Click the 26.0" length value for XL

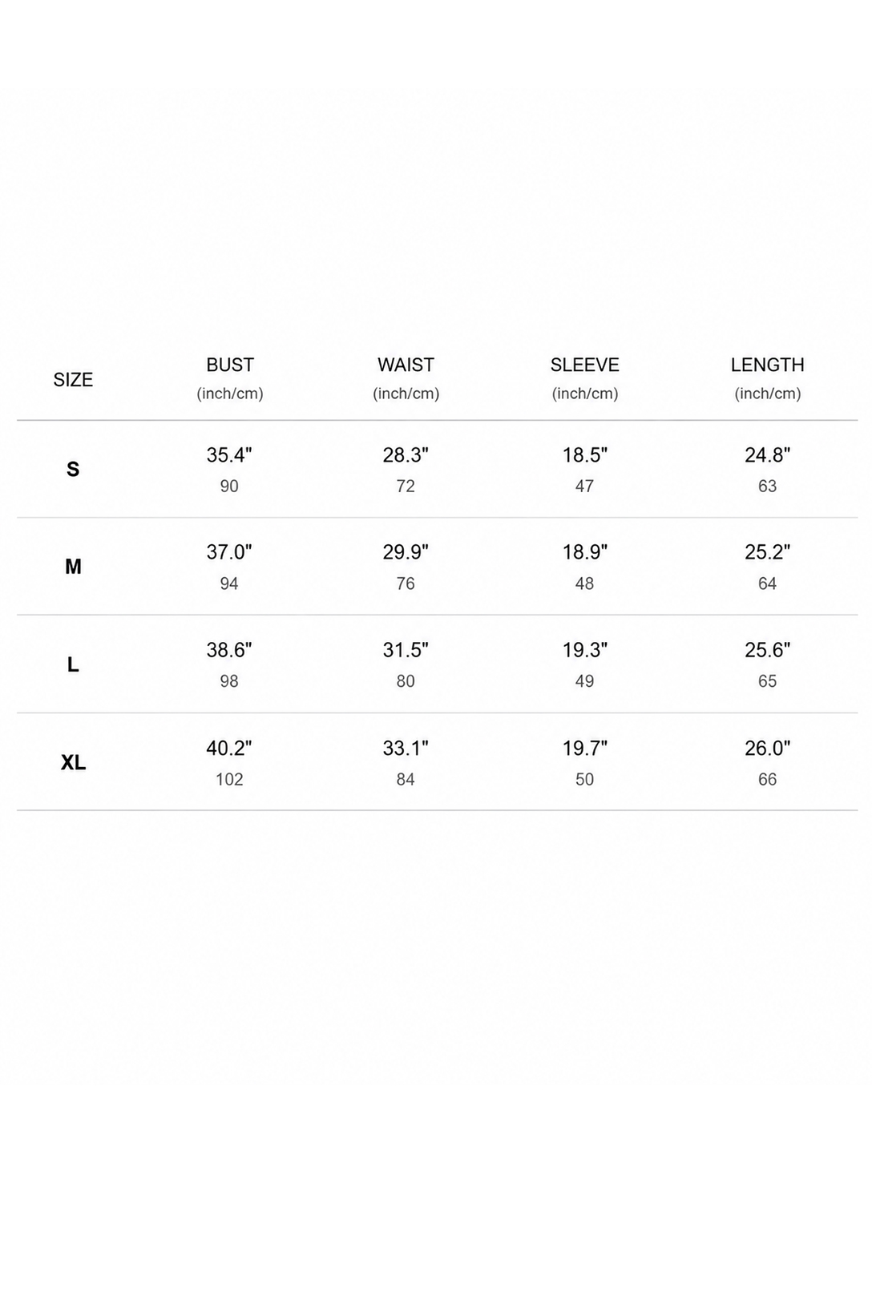pyautogui.click(x=767, y=748)
